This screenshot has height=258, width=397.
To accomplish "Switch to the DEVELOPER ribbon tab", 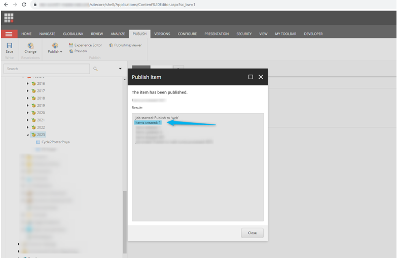I will click(x=313, y=34).
